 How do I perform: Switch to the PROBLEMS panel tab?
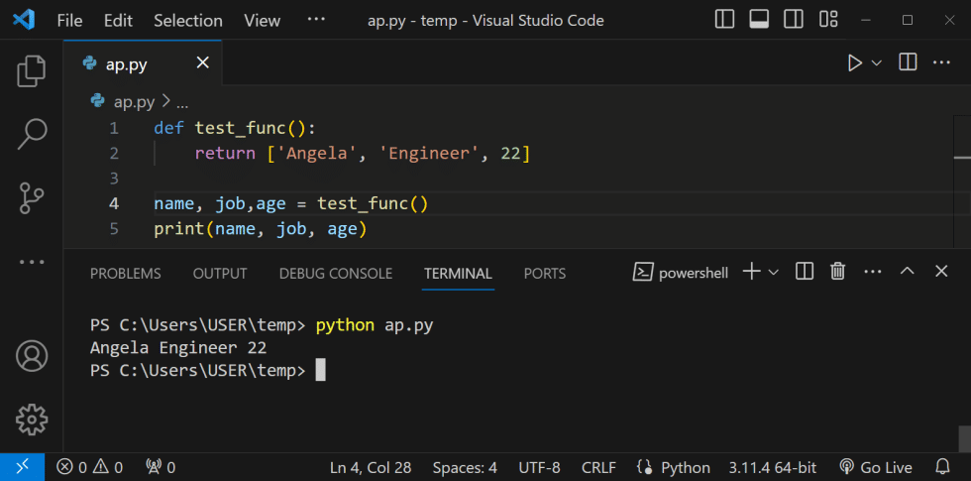click(126, 274)
